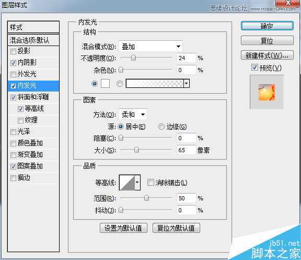Click the 大小 slider handle

point(136,150)
